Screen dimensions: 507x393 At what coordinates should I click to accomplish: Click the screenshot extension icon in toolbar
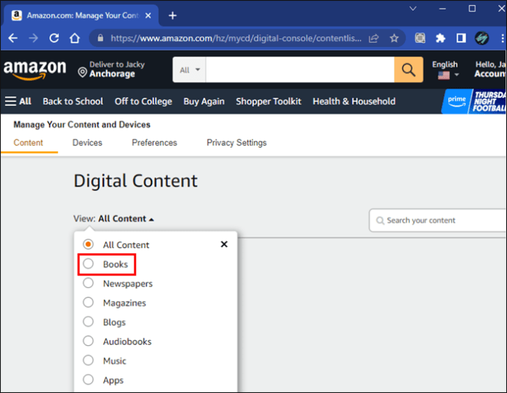(x=420, y=38)
